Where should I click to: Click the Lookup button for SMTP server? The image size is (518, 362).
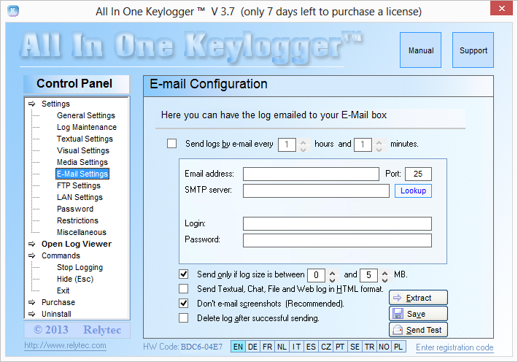pos(413,190)
